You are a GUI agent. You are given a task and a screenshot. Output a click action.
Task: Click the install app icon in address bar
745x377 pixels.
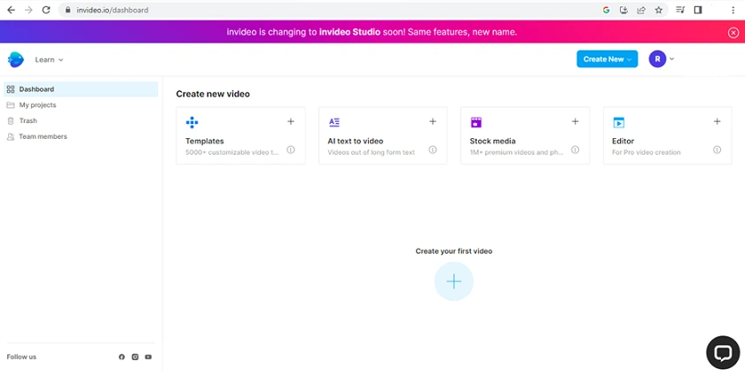[623, 10]
